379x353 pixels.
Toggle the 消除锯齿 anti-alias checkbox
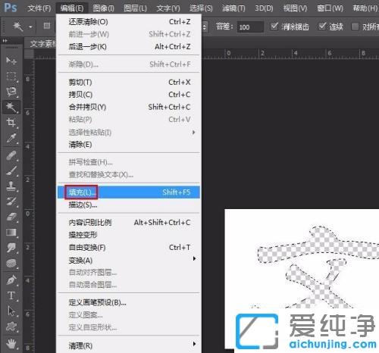tap(274, 27)
